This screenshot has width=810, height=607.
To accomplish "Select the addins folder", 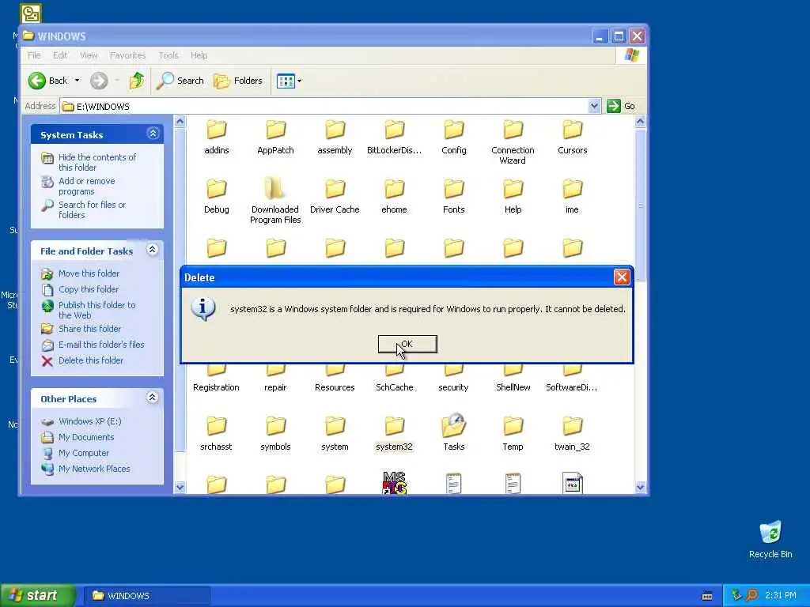I will pos(217,138).
